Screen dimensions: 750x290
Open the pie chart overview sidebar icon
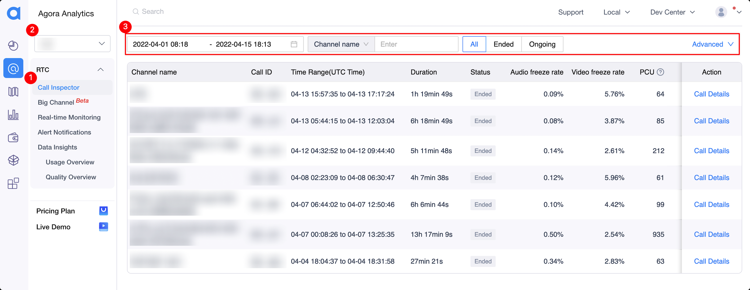[x=13, y=46]
